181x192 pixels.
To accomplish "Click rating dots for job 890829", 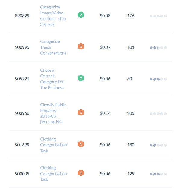I will (x=158, y=16).
